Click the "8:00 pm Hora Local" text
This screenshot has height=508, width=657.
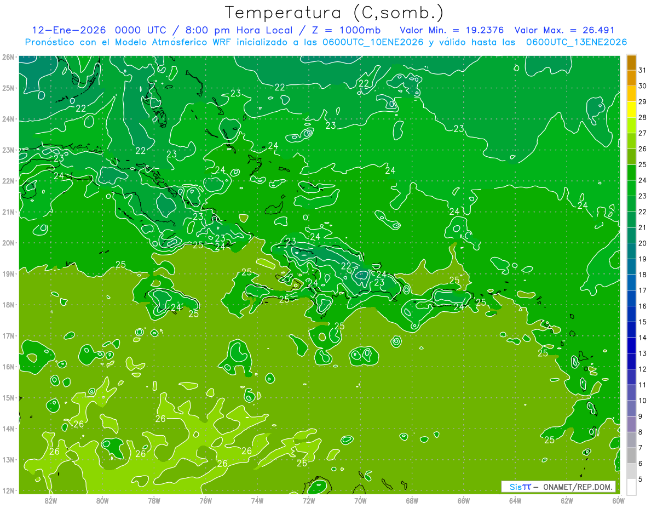(242, 30)
